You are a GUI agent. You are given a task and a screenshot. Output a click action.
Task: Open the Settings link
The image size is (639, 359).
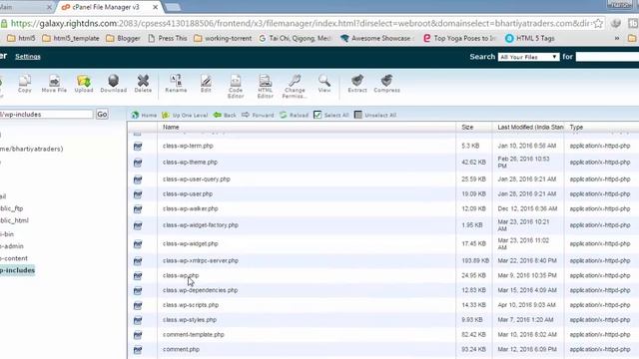[28, 57]
